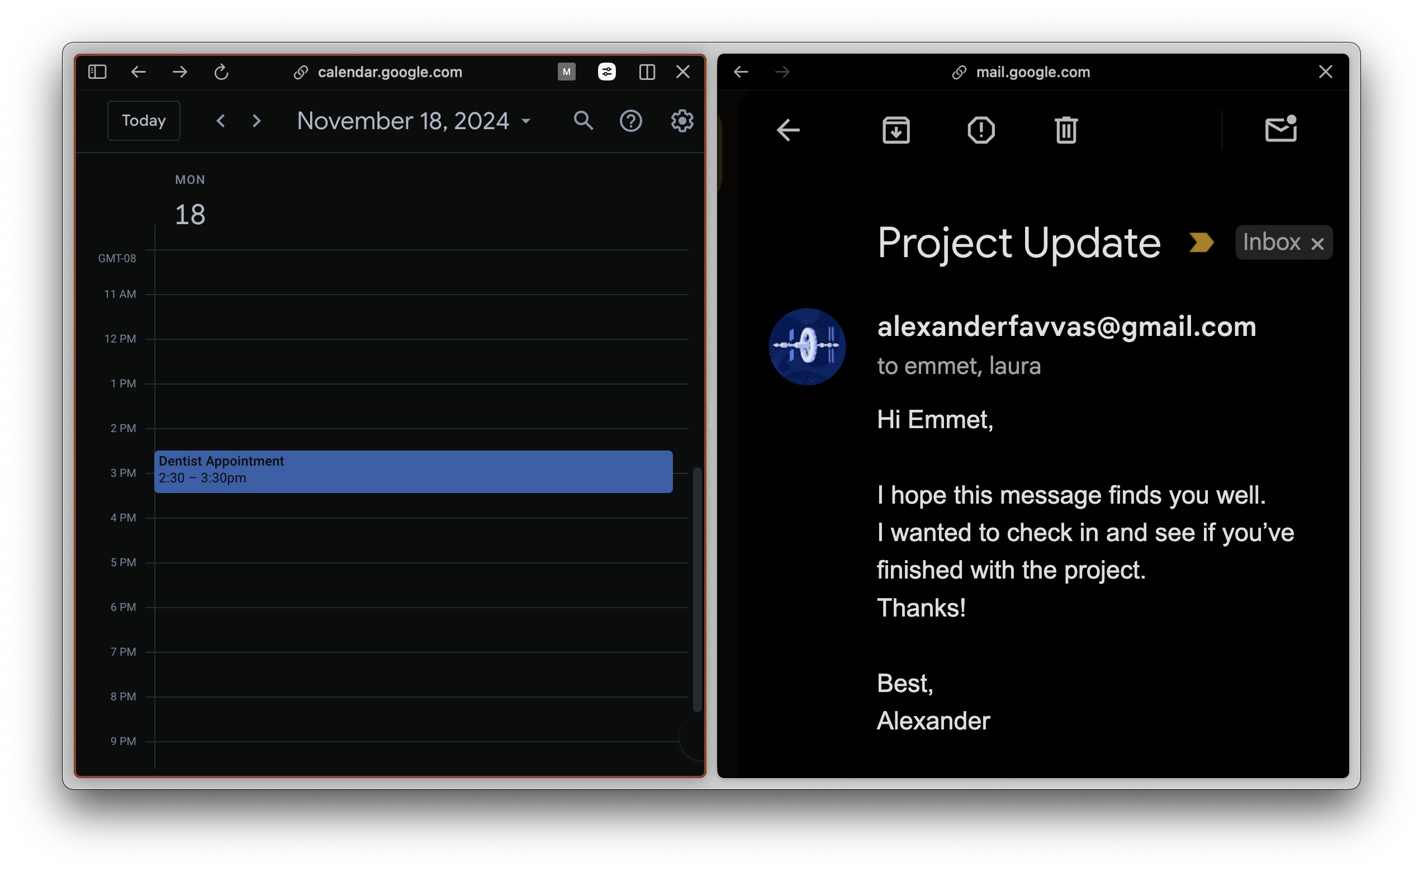The image size is (1423, 872).
Task: Click the link icon beside mail.google.com
Action: click(x=959, y=72)
